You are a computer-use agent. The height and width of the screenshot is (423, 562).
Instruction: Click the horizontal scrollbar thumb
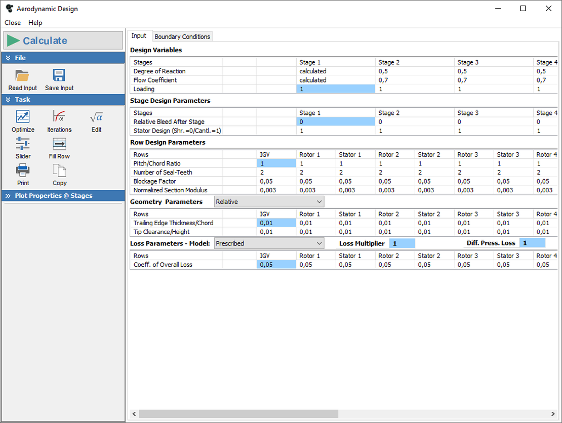coord(238,414)
